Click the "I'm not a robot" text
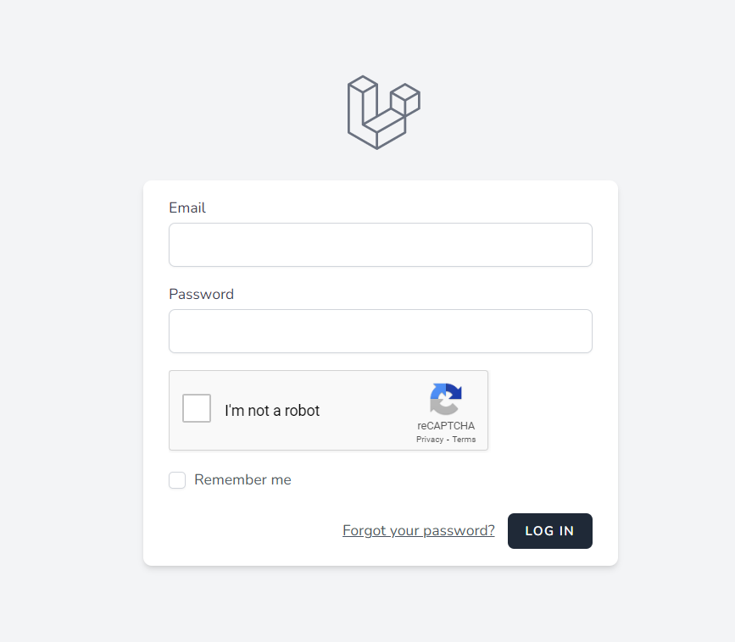735x642 pixels. [272, 410]
